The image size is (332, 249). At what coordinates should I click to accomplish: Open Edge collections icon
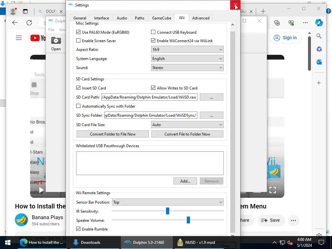(x=277, y=23)
